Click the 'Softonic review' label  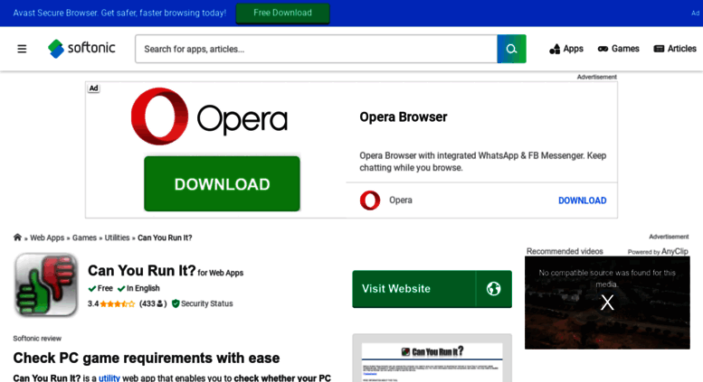pyautogui.click(x=37, y=339)
